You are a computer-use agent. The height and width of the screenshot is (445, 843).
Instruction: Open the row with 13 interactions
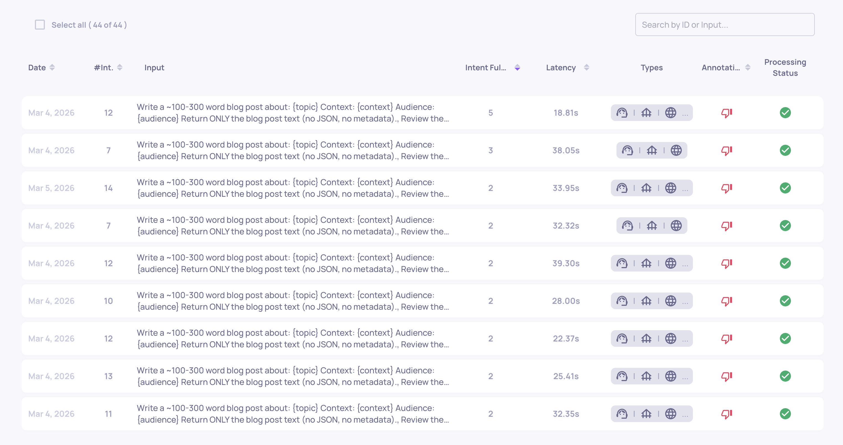tap(108, 376)
